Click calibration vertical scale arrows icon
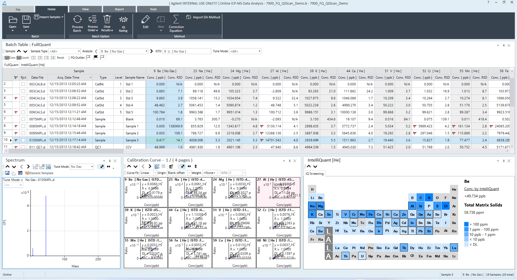 pos(196,166)
